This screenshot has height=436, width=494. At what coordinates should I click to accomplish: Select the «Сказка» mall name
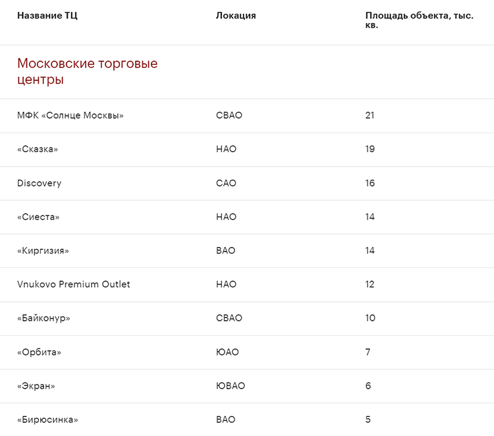[x=38, y=150]
